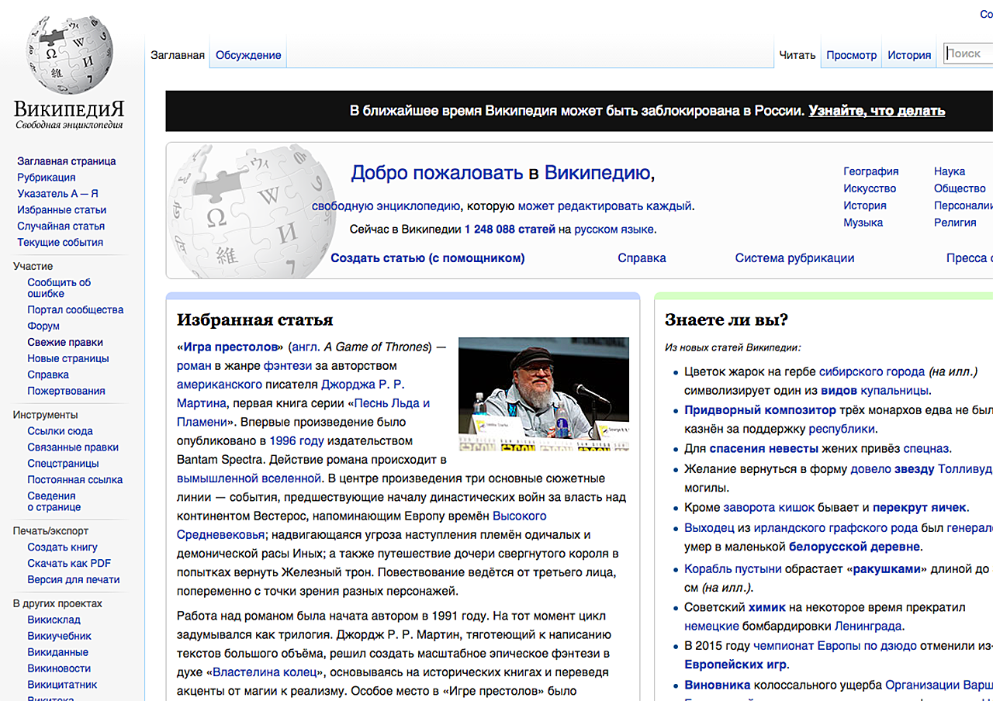Select the Читать tab
This screenshot has height=701, width=993.
pyautogui.click(x=798, y=55)
